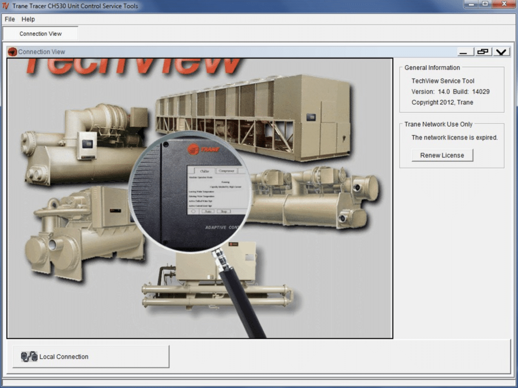Click the Renew License button
The height and width of the screenshot is (388, 518).
[442, 155]
